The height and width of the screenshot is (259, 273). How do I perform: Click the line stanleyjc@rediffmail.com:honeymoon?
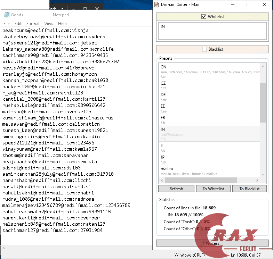[50, 74]
